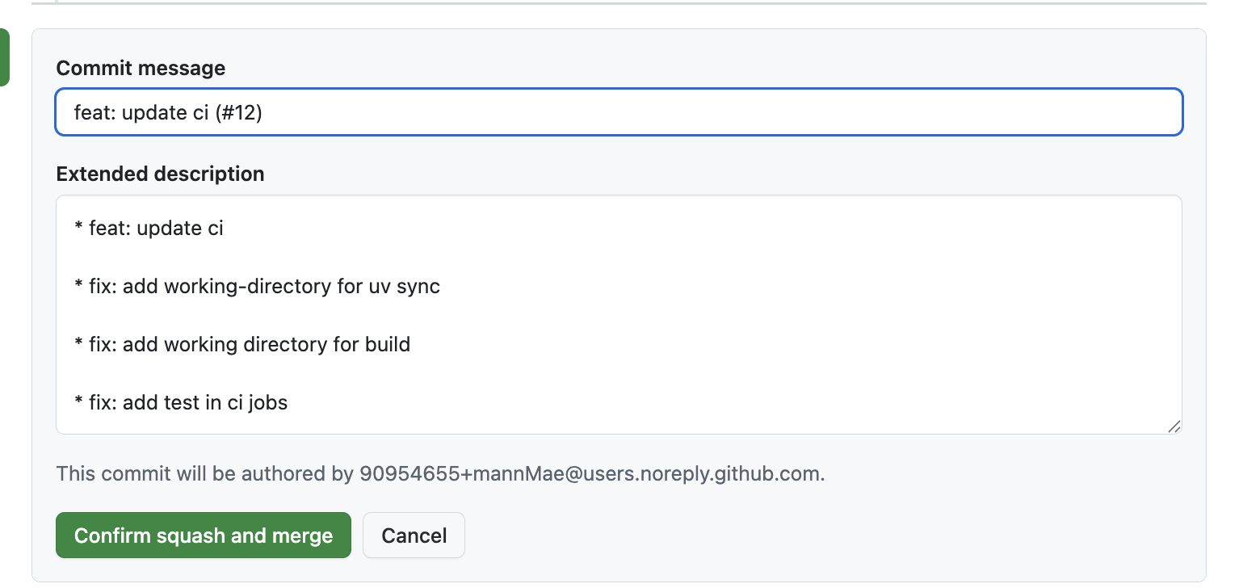
Task: Focus the Commit message input field
Action: click(619, 112)
